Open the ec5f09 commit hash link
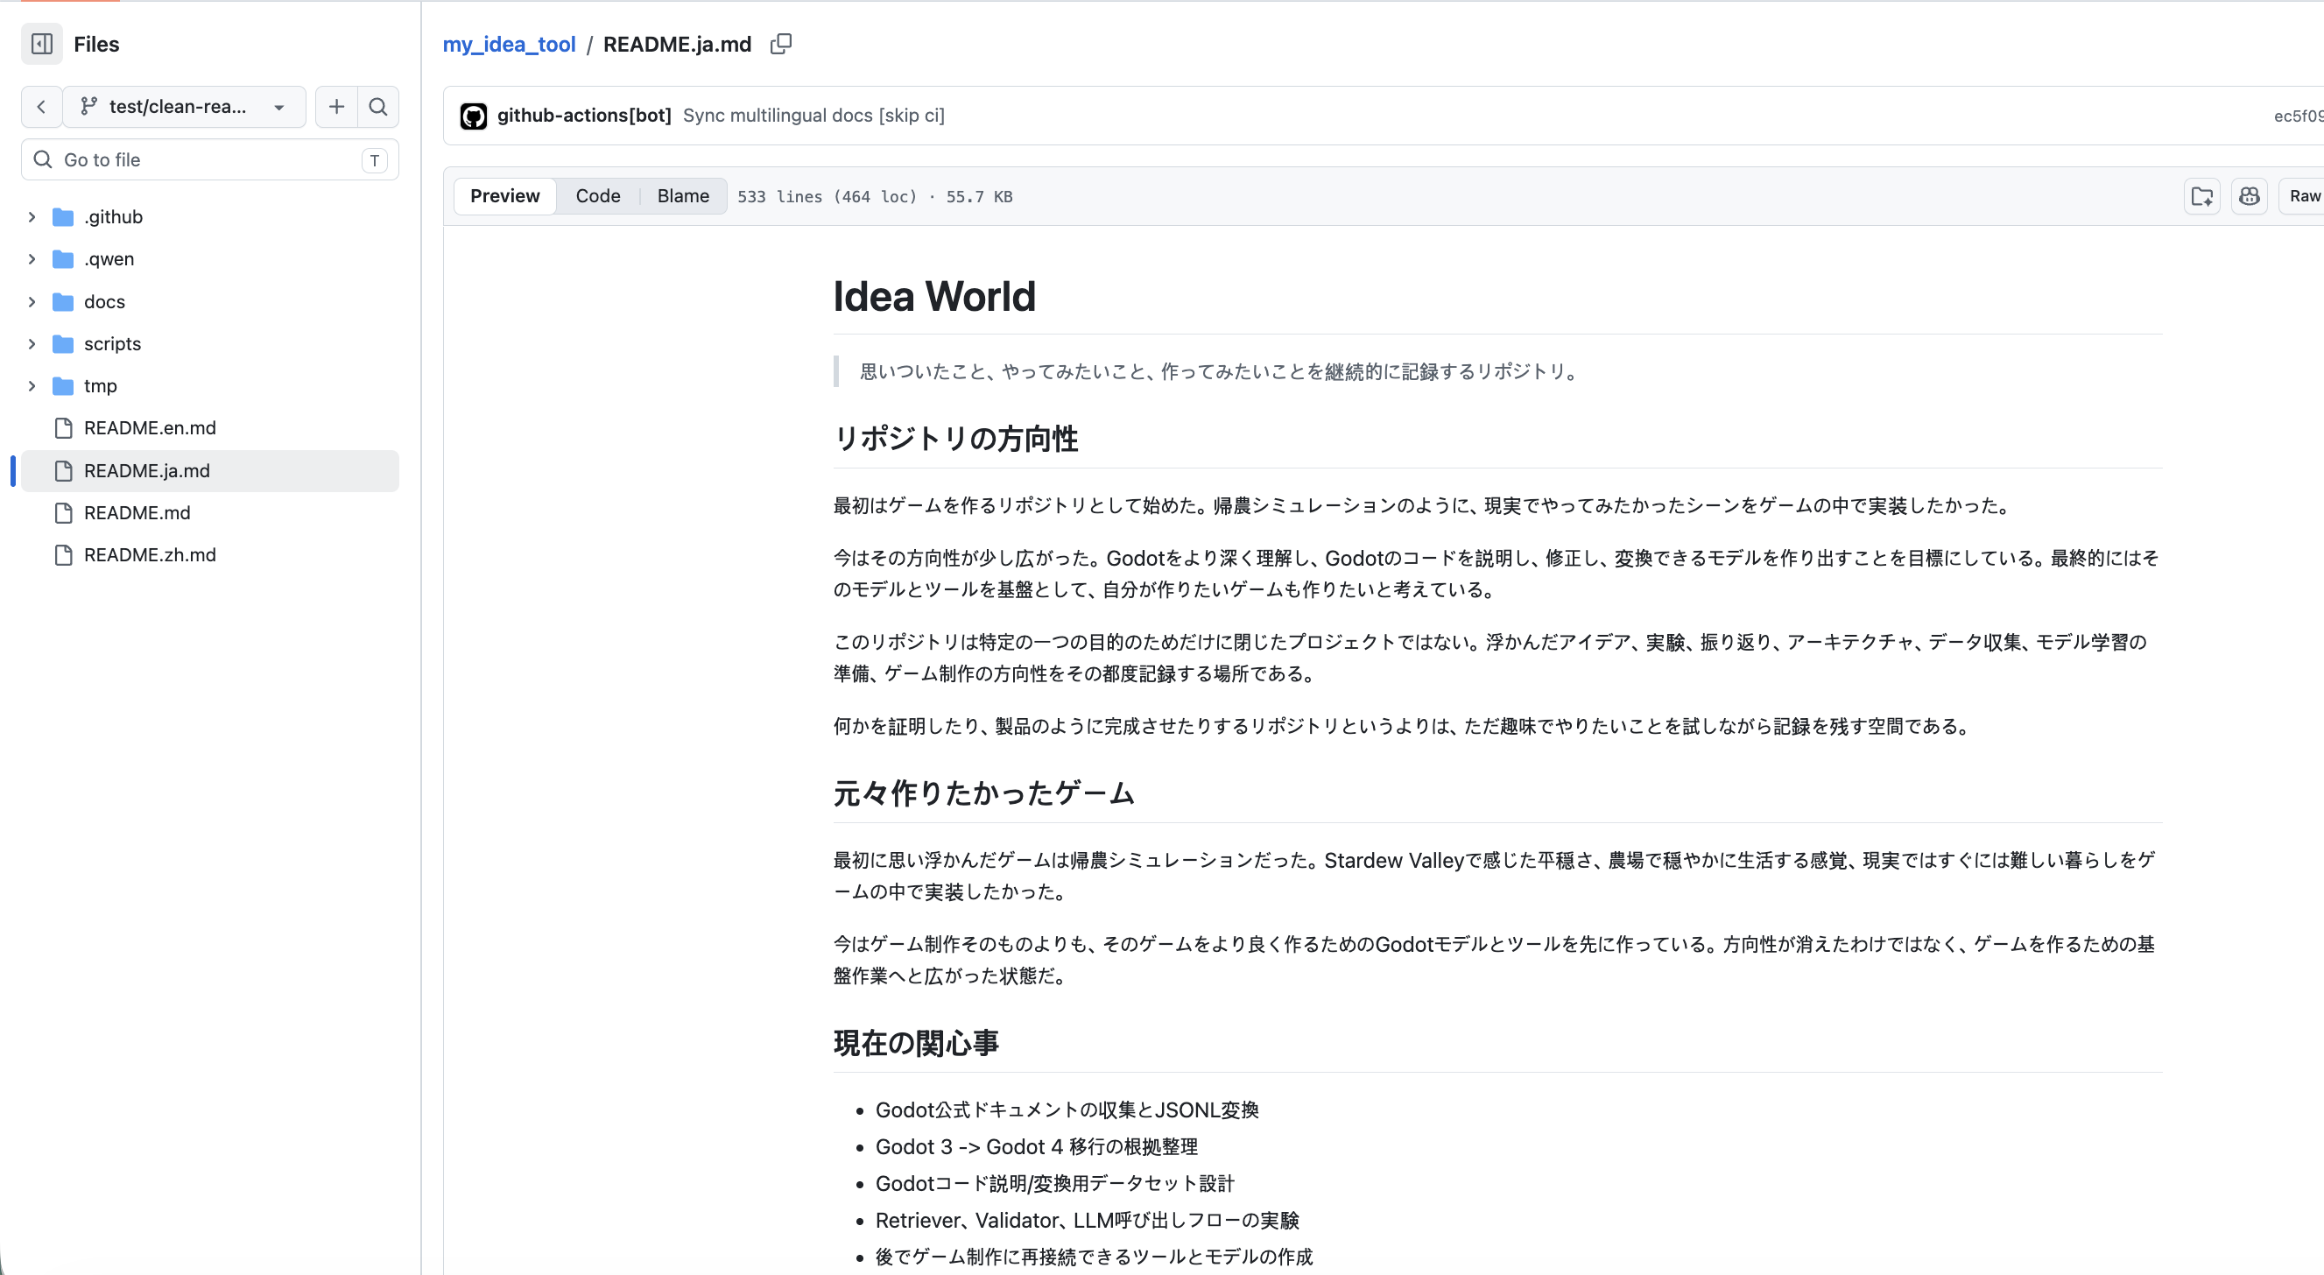The width and height of the screenshot is (2324, 1275). click(x=2298, y=116)
